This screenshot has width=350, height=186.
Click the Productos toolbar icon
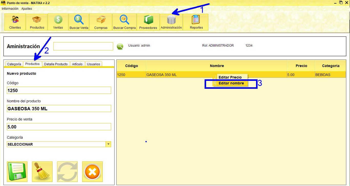click(36, 22)
